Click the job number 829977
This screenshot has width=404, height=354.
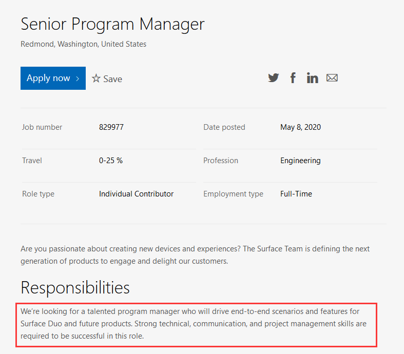(111, 127)
